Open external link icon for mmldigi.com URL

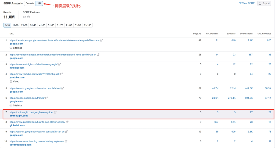(59, 64)
